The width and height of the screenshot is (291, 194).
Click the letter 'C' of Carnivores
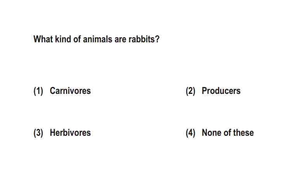click(x=52, y=91)
